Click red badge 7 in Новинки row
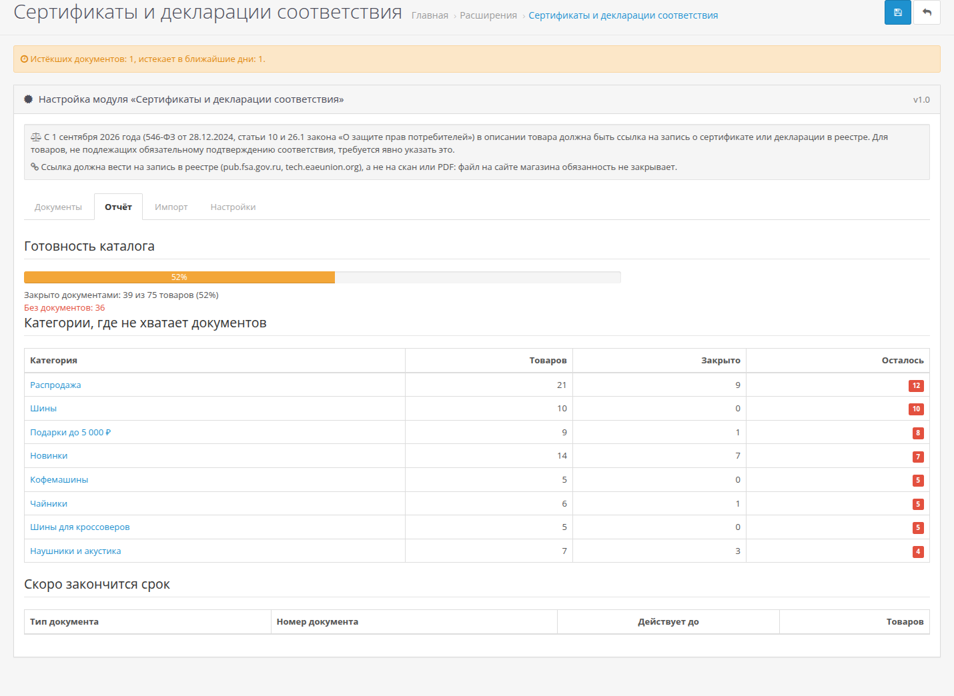The height and width of the screenshot is (696, 954). point(918,457)
